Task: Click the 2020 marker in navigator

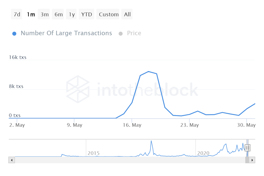Action: [x=203, y=153]
